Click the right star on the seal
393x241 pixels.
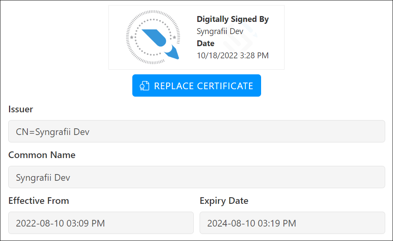pos(175,37)
